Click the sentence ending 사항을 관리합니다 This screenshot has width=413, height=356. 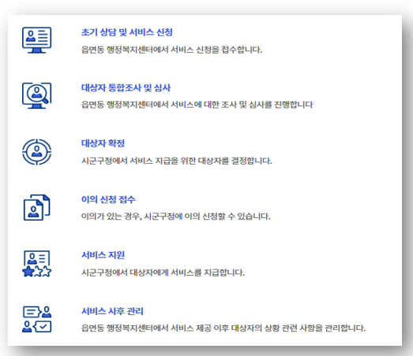[x=223, y=328]
